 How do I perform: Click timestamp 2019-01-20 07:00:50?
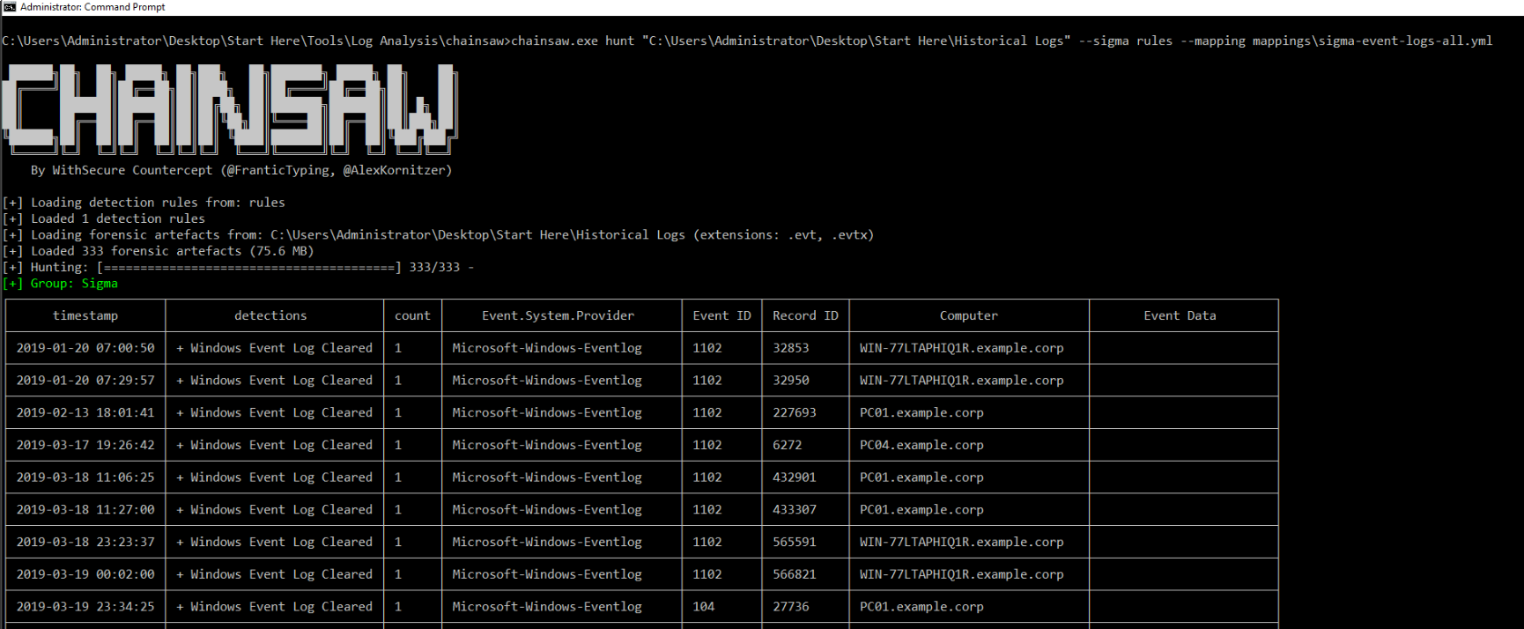85,348
